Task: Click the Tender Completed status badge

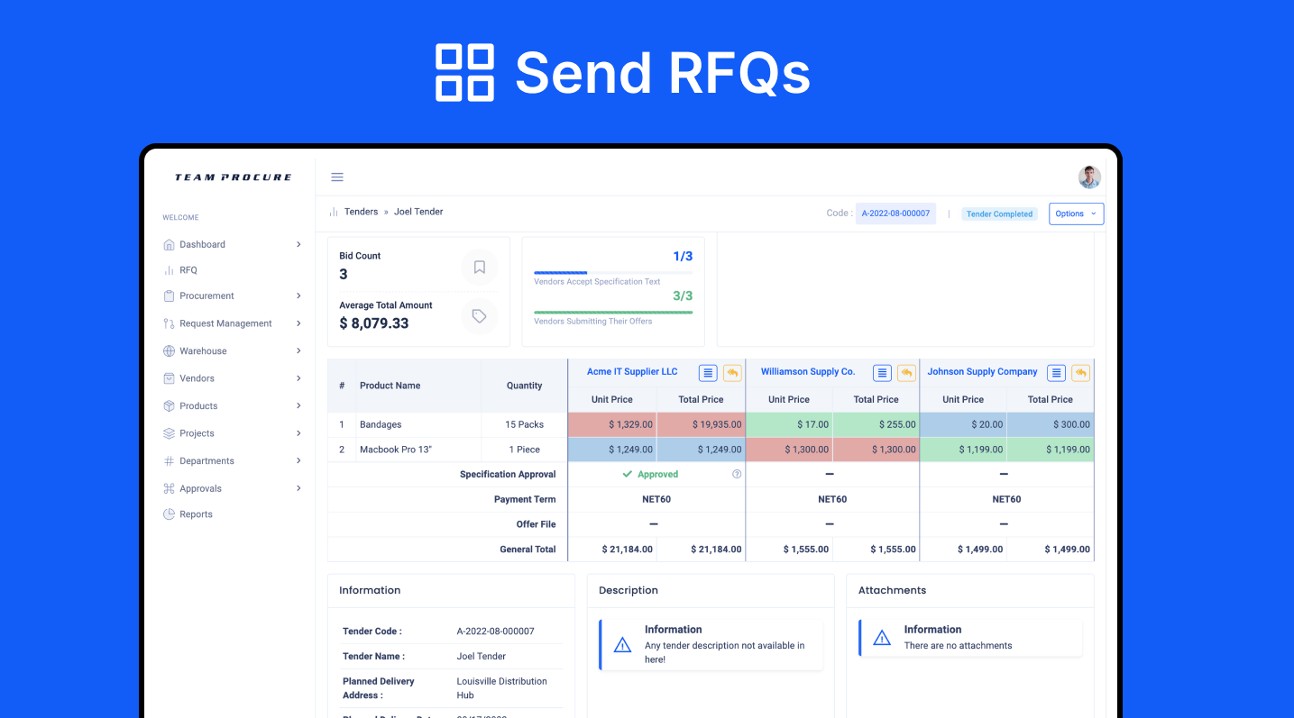Action: click(999, 214)
